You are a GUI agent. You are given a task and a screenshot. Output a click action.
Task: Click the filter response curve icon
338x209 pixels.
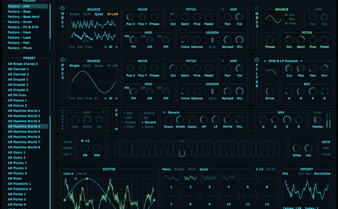[x=271, y=71]
